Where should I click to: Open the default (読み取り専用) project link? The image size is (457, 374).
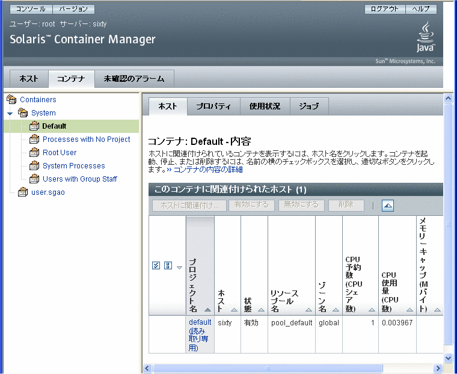(x=200, y=335)
